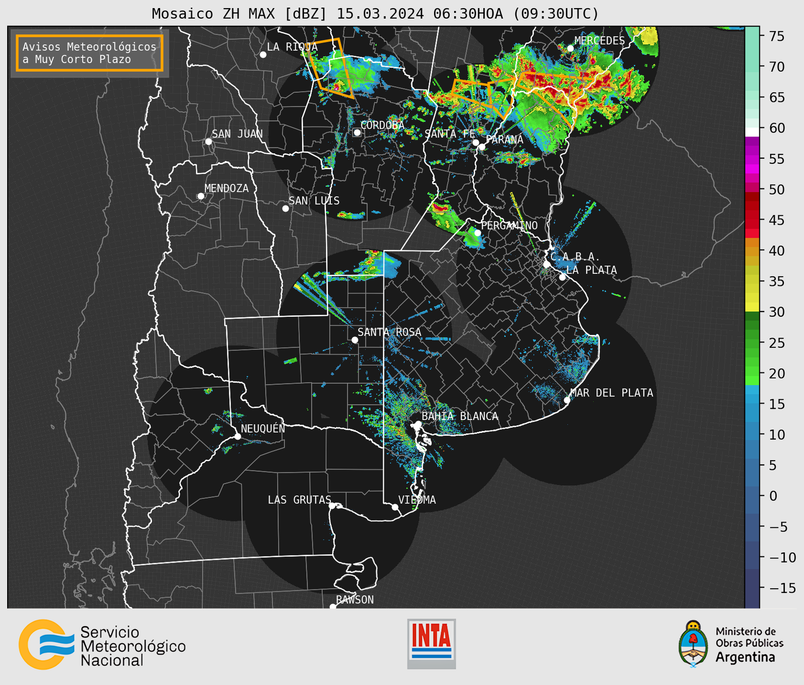
Task: Click the RAWSON label text
Action: click(355, 600)
